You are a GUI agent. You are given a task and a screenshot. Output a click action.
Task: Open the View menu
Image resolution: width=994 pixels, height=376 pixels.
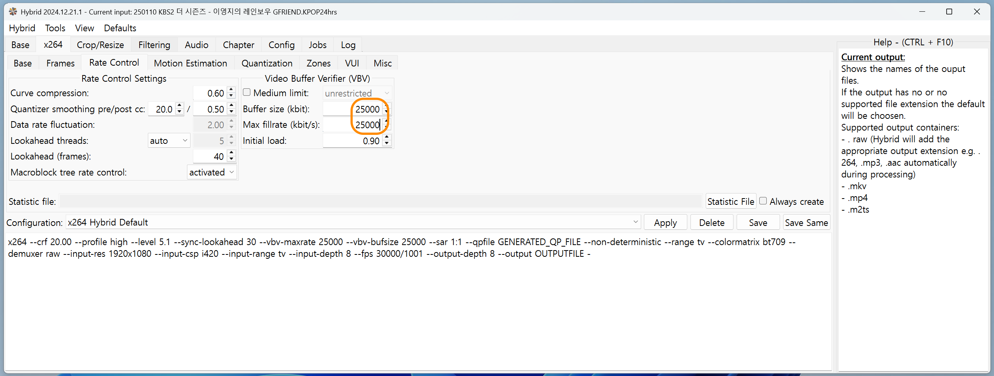[x=84, y=28]
